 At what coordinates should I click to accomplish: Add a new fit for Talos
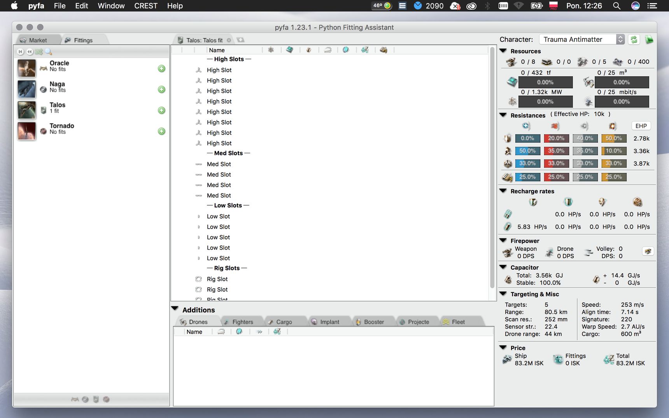click(x=161, y=110)
